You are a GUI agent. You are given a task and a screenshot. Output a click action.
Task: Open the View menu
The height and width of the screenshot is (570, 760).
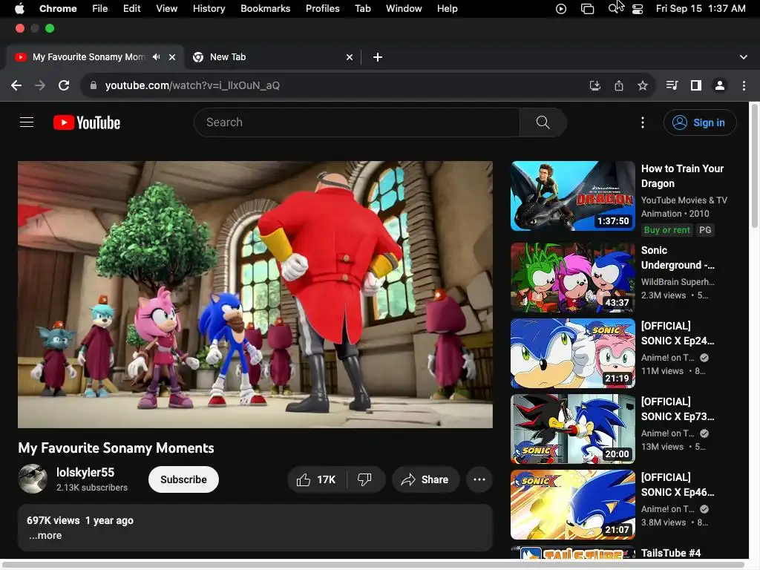click(x=167, y=8)
